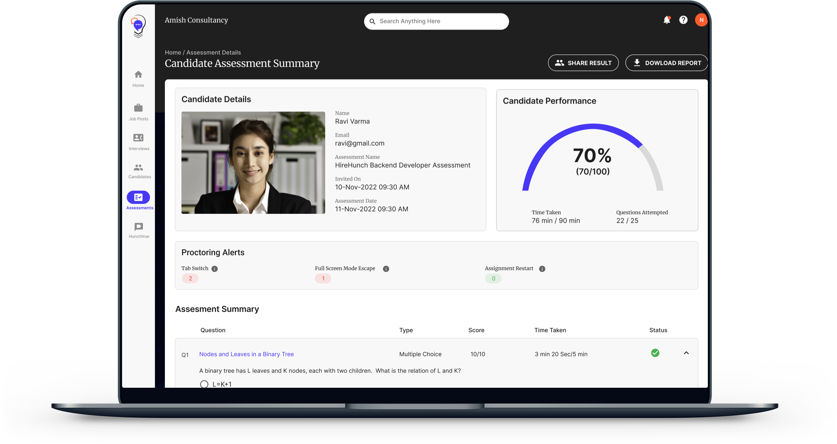Click the Share Result button
This screenshot has height=444, width=837.
tap(583, 63)
